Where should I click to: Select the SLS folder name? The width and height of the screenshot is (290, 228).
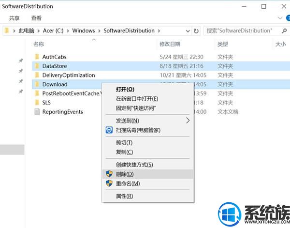[46, 103]
